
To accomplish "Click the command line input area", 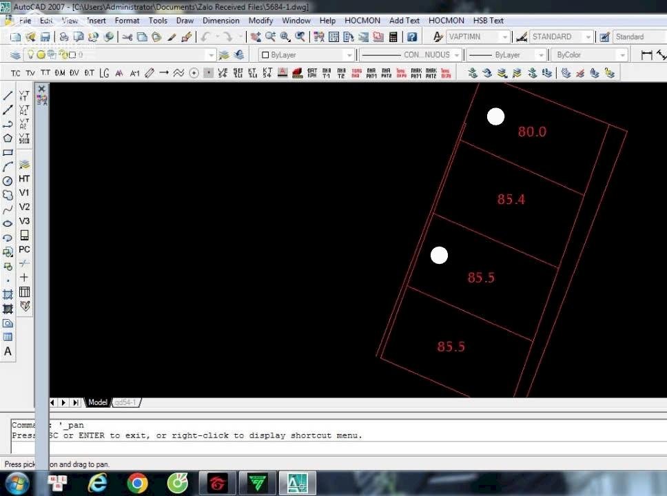I will [x=276, y=446].
